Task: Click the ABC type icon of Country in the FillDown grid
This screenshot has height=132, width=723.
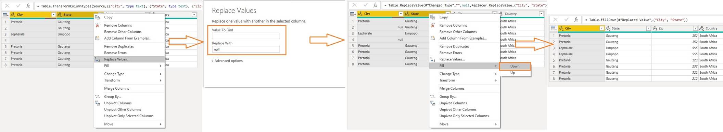Action: point(702,28)
